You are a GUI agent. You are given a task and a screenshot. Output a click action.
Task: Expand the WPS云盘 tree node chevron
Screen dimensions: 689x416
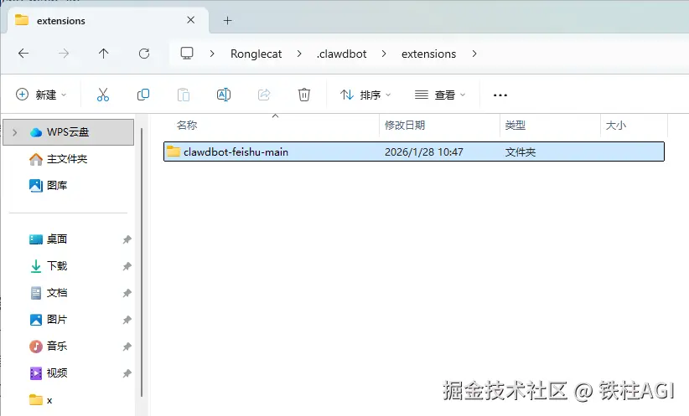(15, 132)
